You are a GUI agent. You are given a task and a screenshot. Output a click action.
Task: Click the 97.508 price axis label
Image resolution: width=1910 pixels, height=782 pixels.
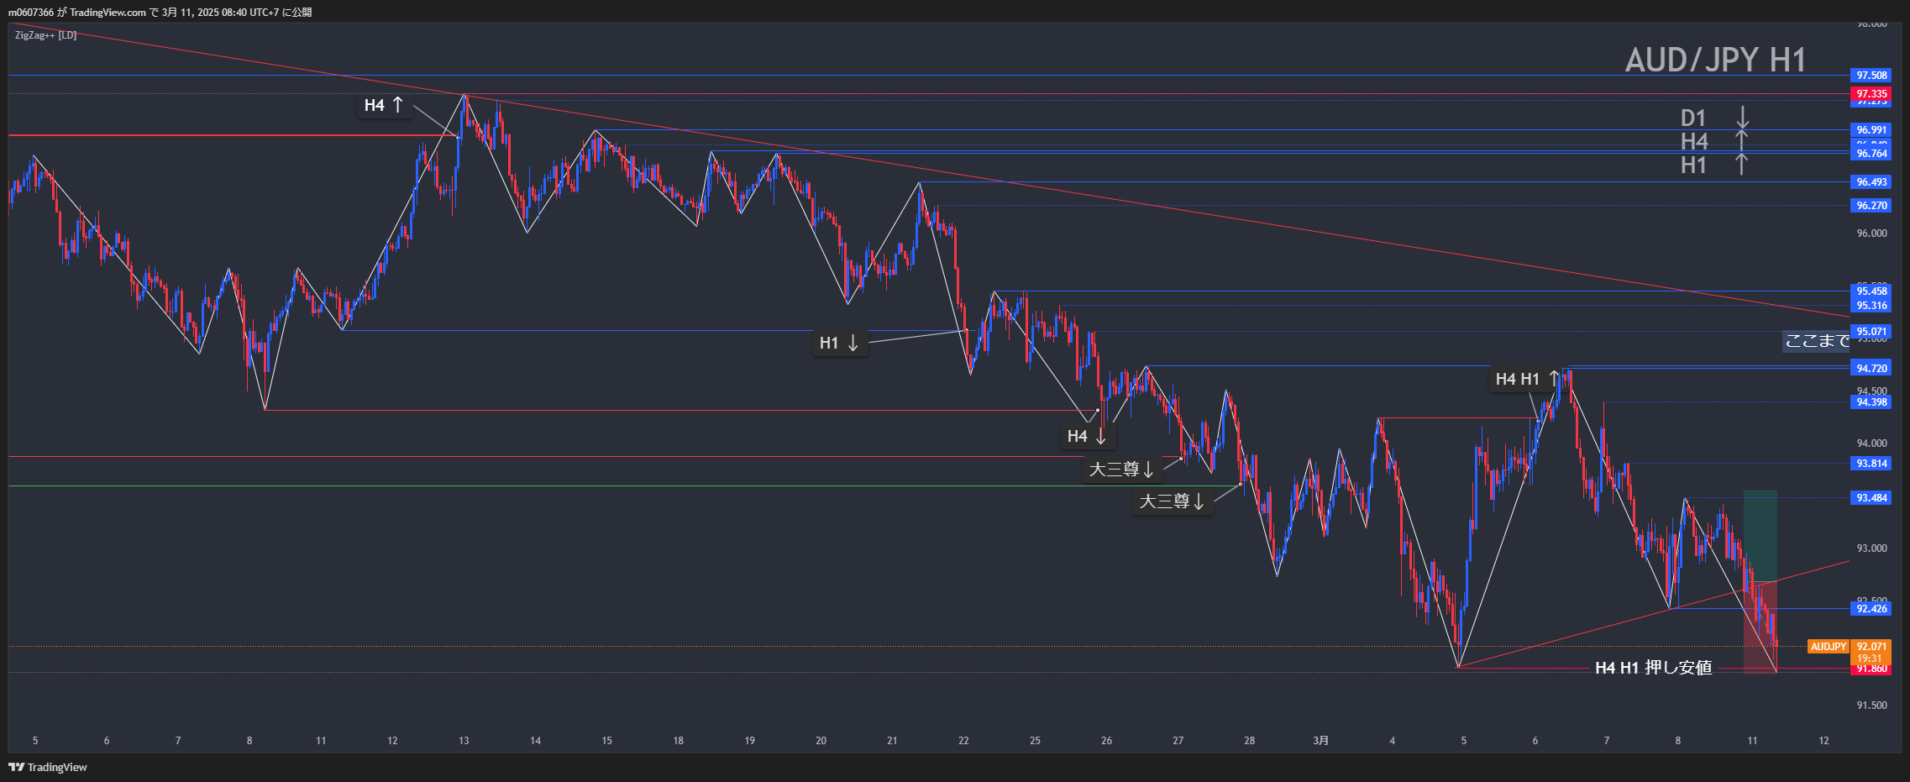(x=1871, y=76)
